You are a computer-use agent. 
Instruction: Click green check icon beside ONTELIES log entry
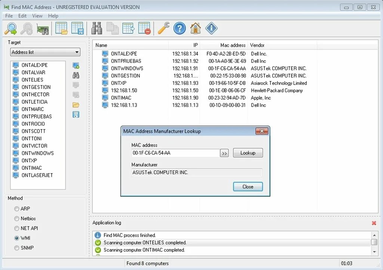98,242
